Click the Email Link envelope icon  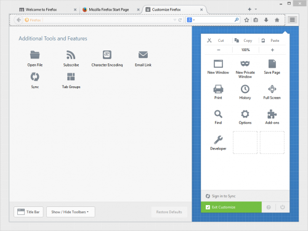coord(143,55)
